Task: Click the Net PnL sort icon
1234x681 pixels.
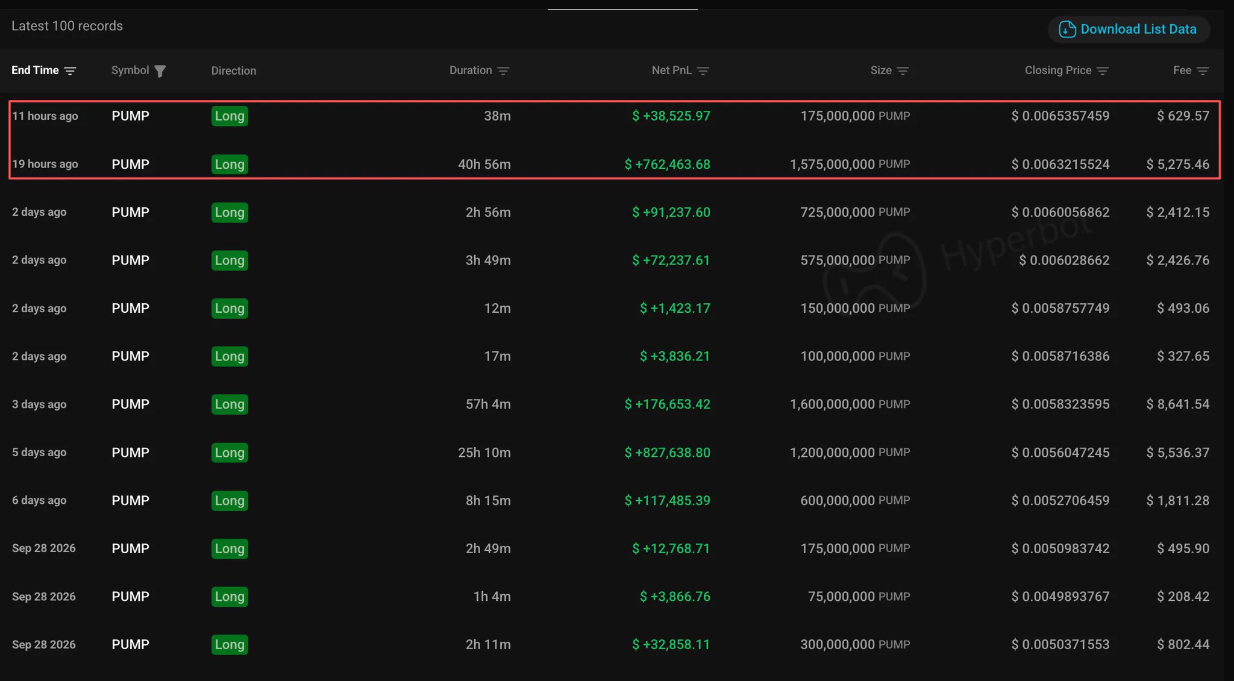Action: (x=703, y=71)
